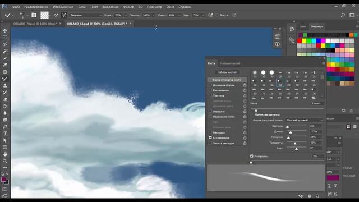The width and height of the screenshot is (359, 202).
Task: Toggle load brush after each stroke
Action: tap(56, 15)
